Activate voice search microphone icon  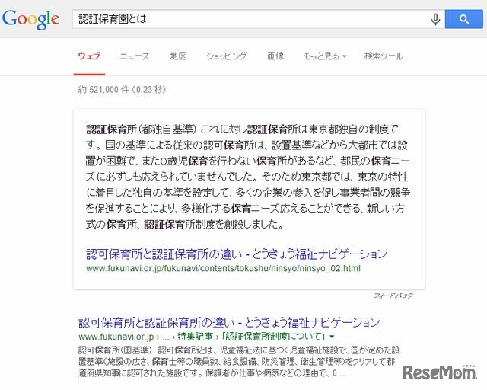436,19
